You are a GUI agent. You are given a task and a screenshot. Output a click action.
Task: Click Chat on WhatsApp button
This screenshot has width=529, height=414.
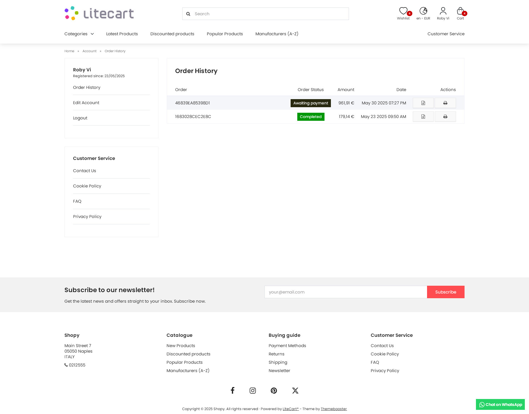[x=500, y=405]
